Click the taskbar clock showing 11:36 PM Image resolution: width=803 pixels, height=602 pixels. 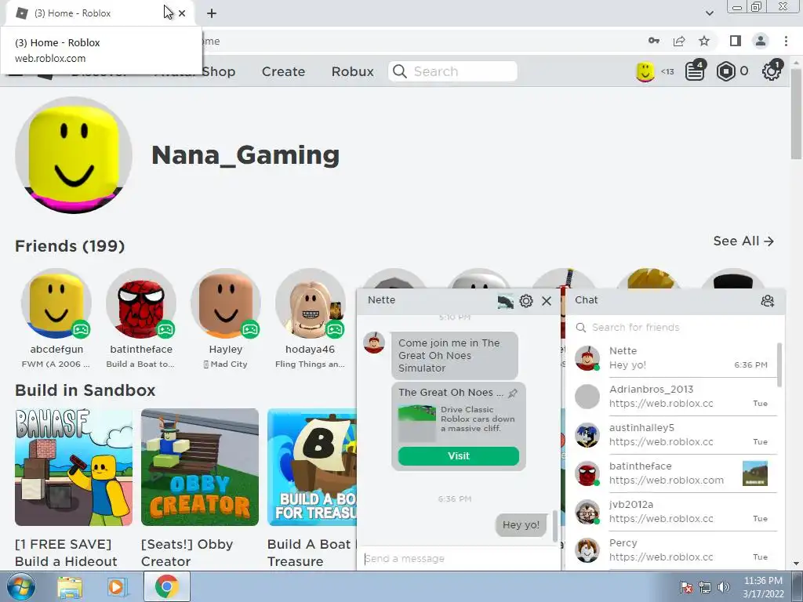763,587
